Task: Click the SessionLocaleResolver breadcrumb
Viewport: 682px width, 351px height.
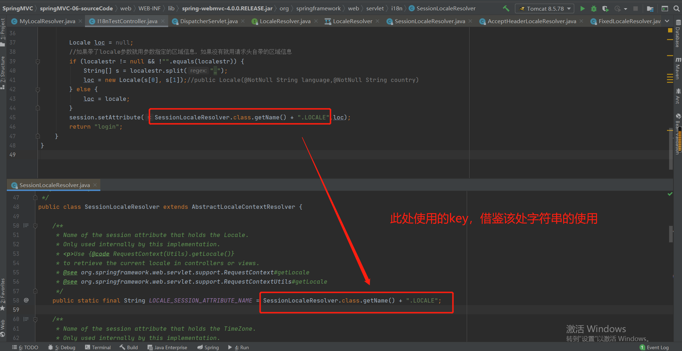Action: [442, 8]
